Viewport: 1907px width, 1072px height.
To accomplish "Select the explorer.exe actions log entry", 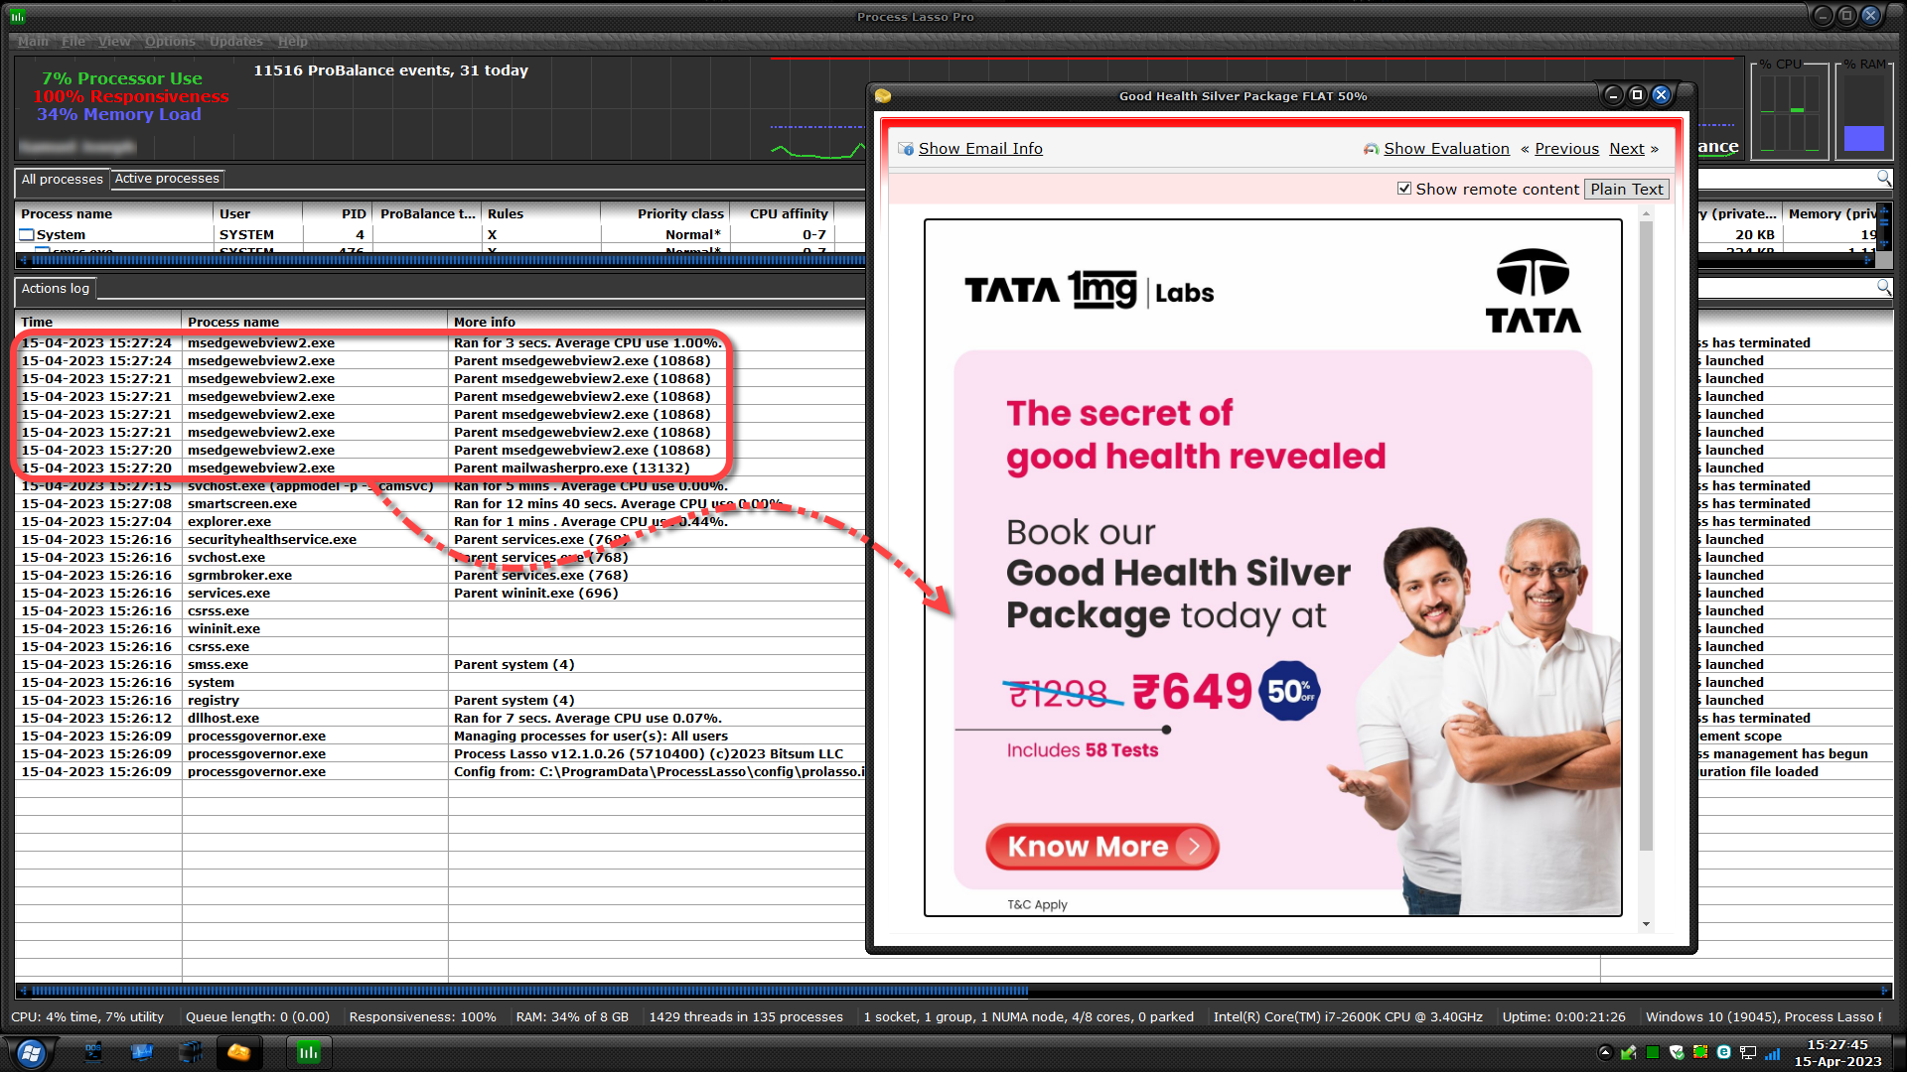I will click(441, 521).
